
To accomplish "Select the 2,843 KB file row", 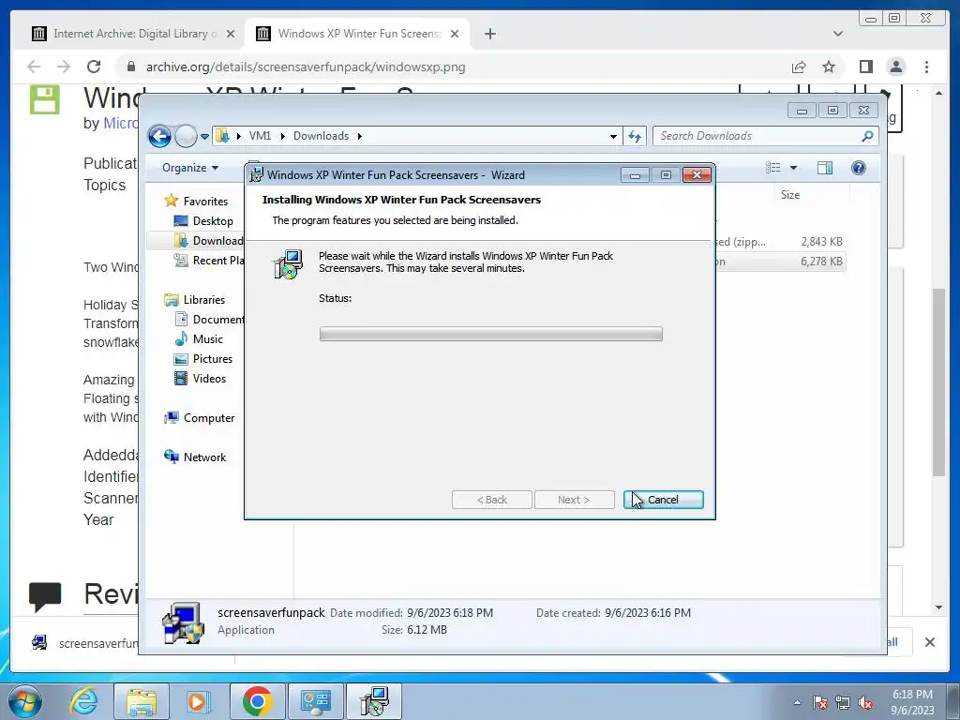I will (x=781, y=242).
